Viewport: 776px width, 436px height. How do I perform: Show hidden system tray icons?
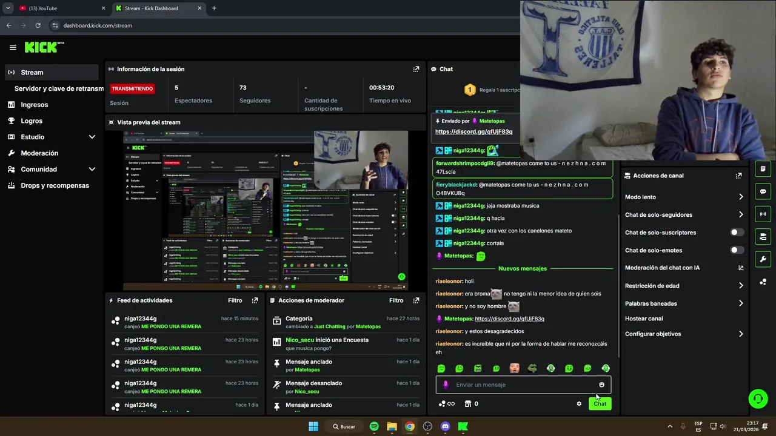(670, 426)
